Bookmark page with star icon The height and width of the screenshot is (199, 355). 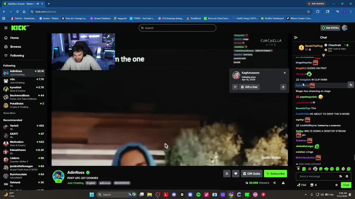[308, 12]
